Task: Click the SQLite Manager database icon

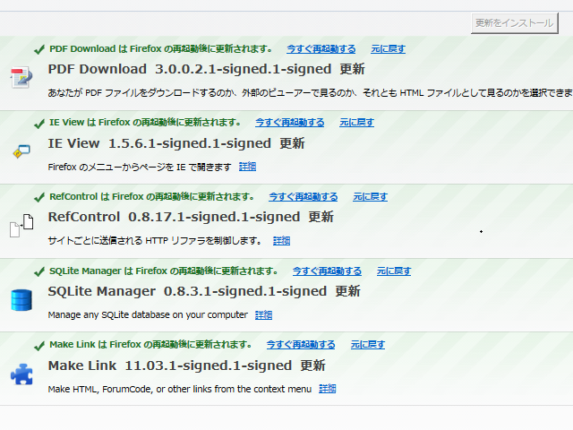Action: click(x=21, y=300)
